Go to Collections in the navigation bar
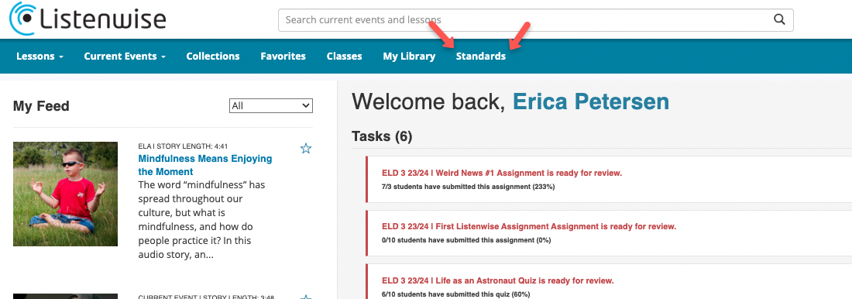Image resolution: width=852 pixels, height=299 pixels. [213, 56]
